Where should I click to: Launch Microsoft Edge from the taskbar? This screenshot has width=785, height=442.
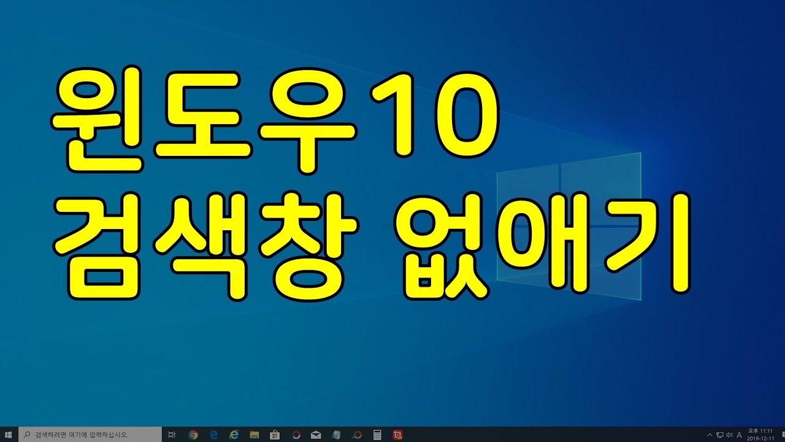point(214,435)
